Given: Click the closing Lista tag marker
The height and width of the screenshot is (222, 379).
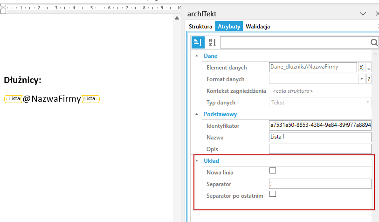Looking at the screenshot, I should pyautogui.click(x=90, y=99).
